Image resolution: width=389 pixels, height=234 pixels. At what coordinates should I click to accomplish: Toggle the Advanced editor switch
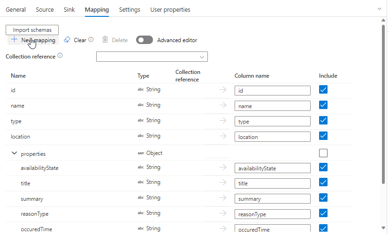pyautogui.click(x=145, y=40)
